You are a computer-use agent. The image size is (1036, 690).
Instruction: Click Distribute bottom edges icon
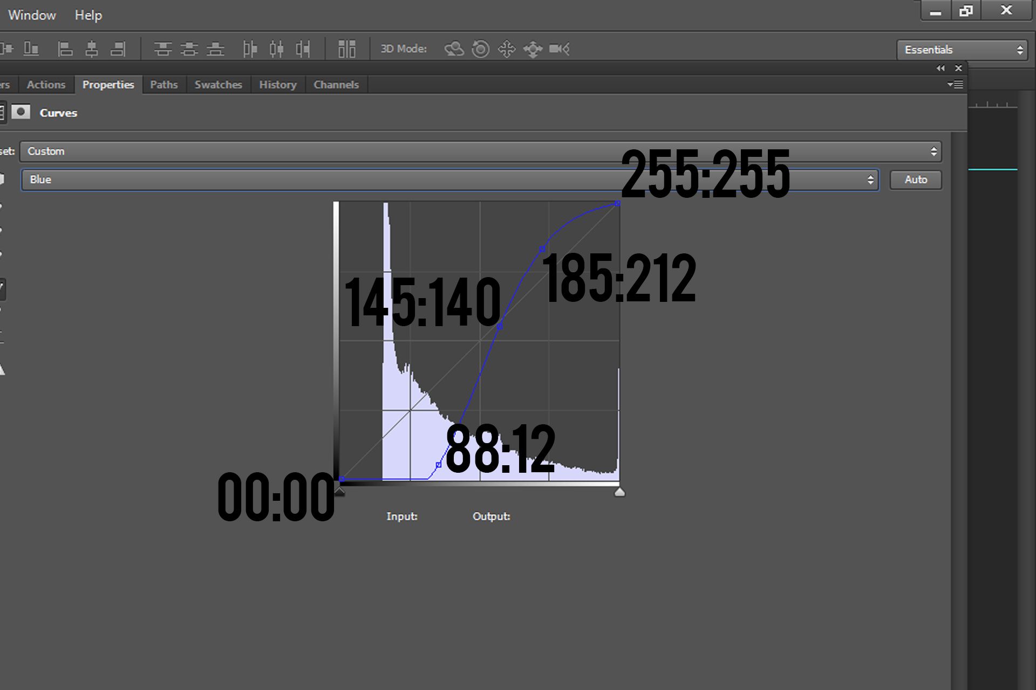215,49
